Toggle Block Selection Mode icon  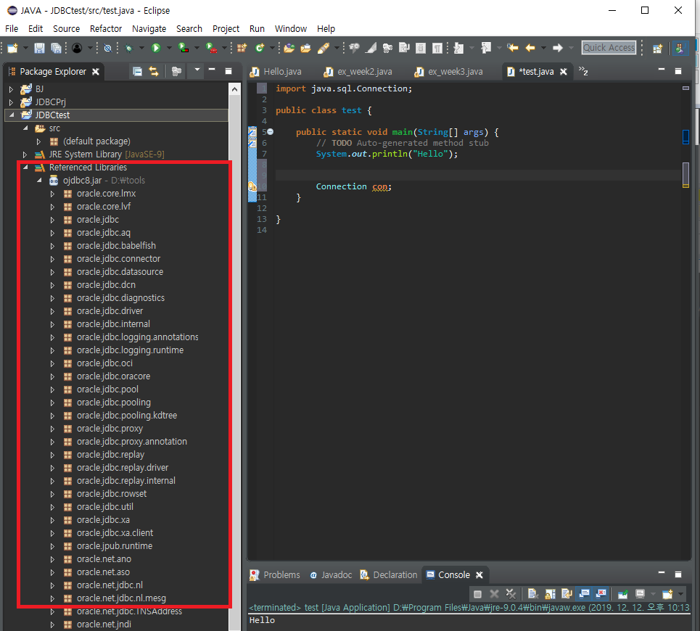(x=421, y=48)
